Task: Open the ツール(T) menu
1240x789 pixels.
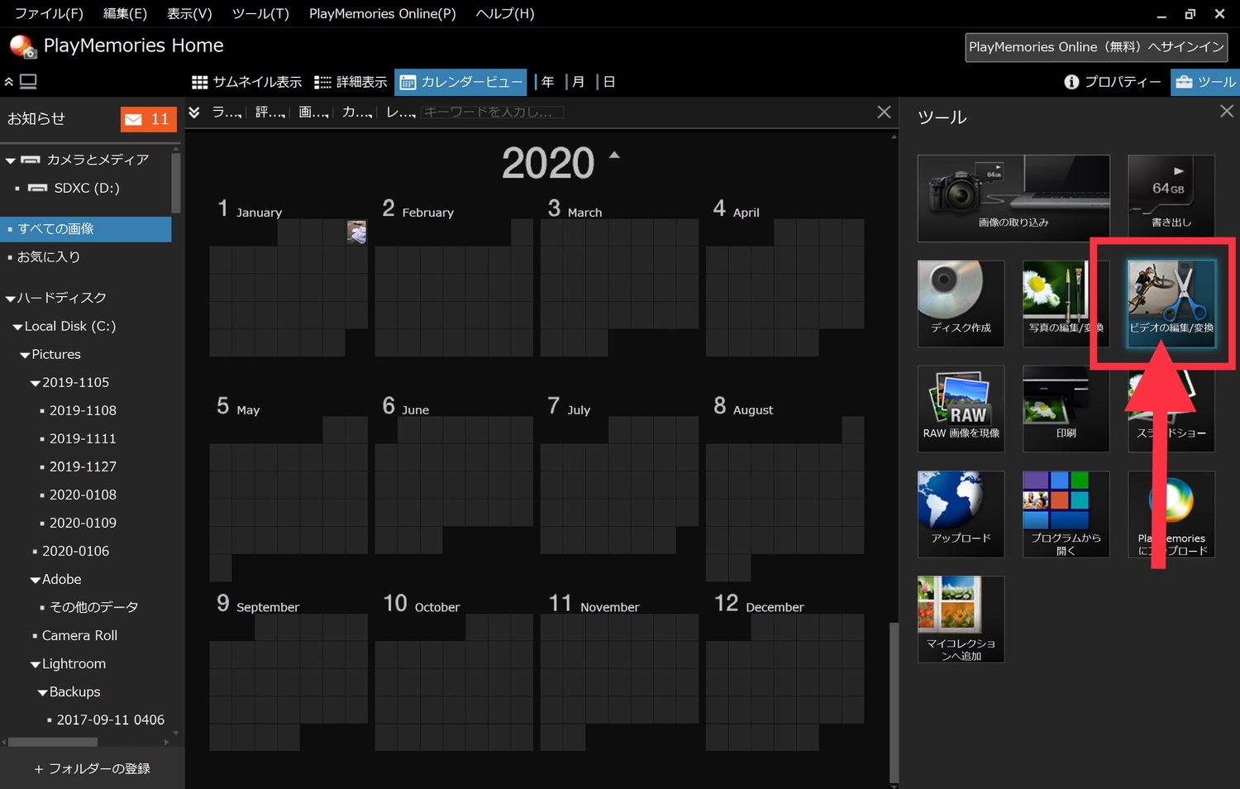Action: coord(260,14)
